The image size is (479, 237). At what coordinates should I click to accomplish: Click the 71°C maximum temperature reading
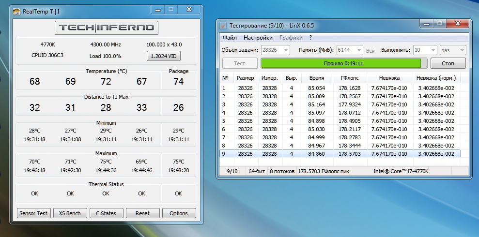[70, 162]
